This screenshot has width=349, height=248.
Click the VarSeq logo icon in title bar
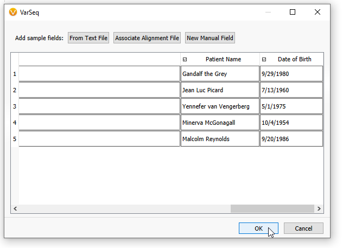(13, 12)
